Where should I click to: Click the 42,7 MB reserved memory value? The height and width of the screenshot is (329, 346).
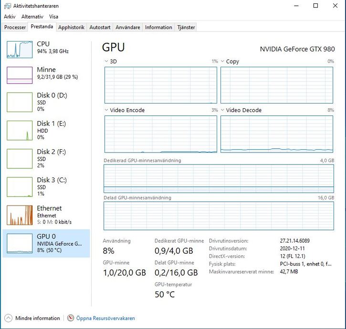pyautogui.click(x=289, y=272)
